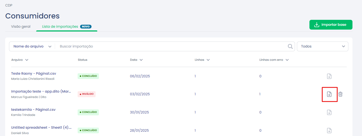
Task: Click the date 06/02/2025
Action: tap(140, 76)
